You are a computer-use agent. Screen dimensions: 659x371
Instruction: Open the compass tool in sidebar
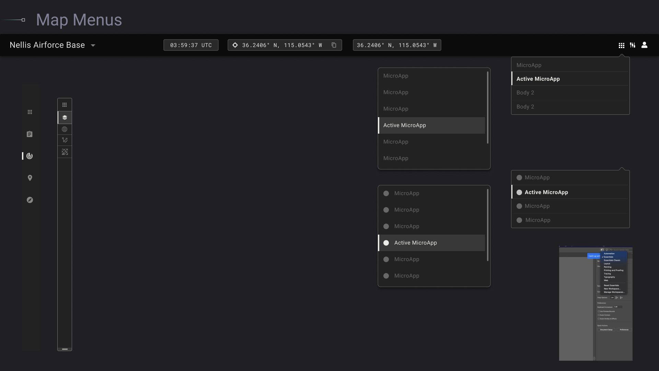tap(30, 200)
